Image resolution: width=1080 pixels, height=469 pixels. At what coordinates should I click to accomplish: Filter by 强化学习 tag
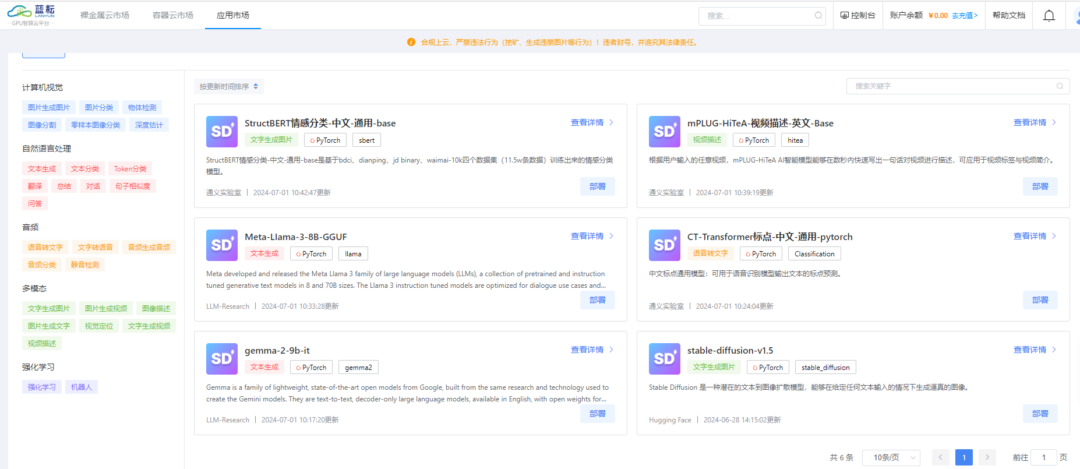click(42, 387)
